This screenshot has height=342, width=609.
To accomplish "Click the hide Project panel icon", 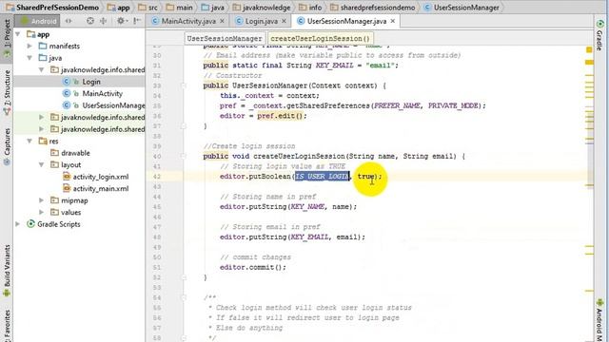I will [136, 21].
